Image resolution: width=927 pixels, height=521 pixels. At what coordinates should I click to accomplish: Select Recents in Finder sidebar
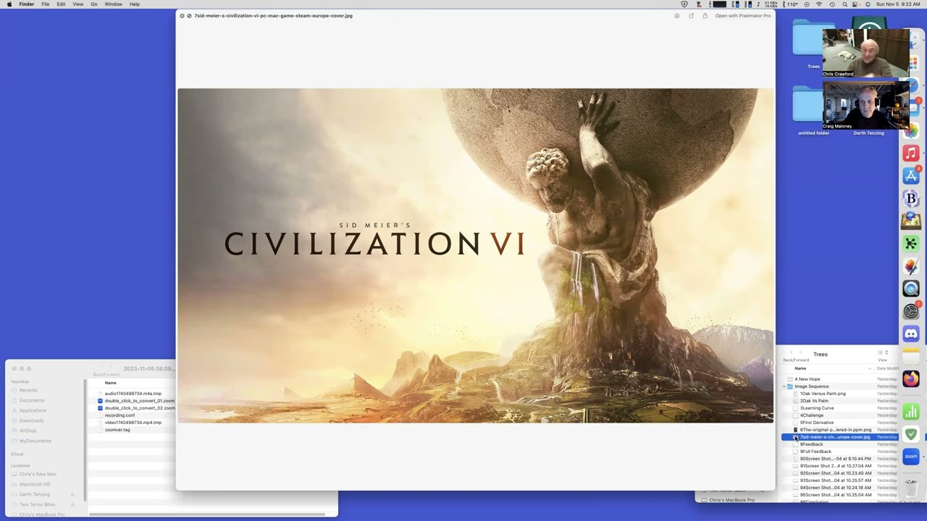(x=28, y=390)
